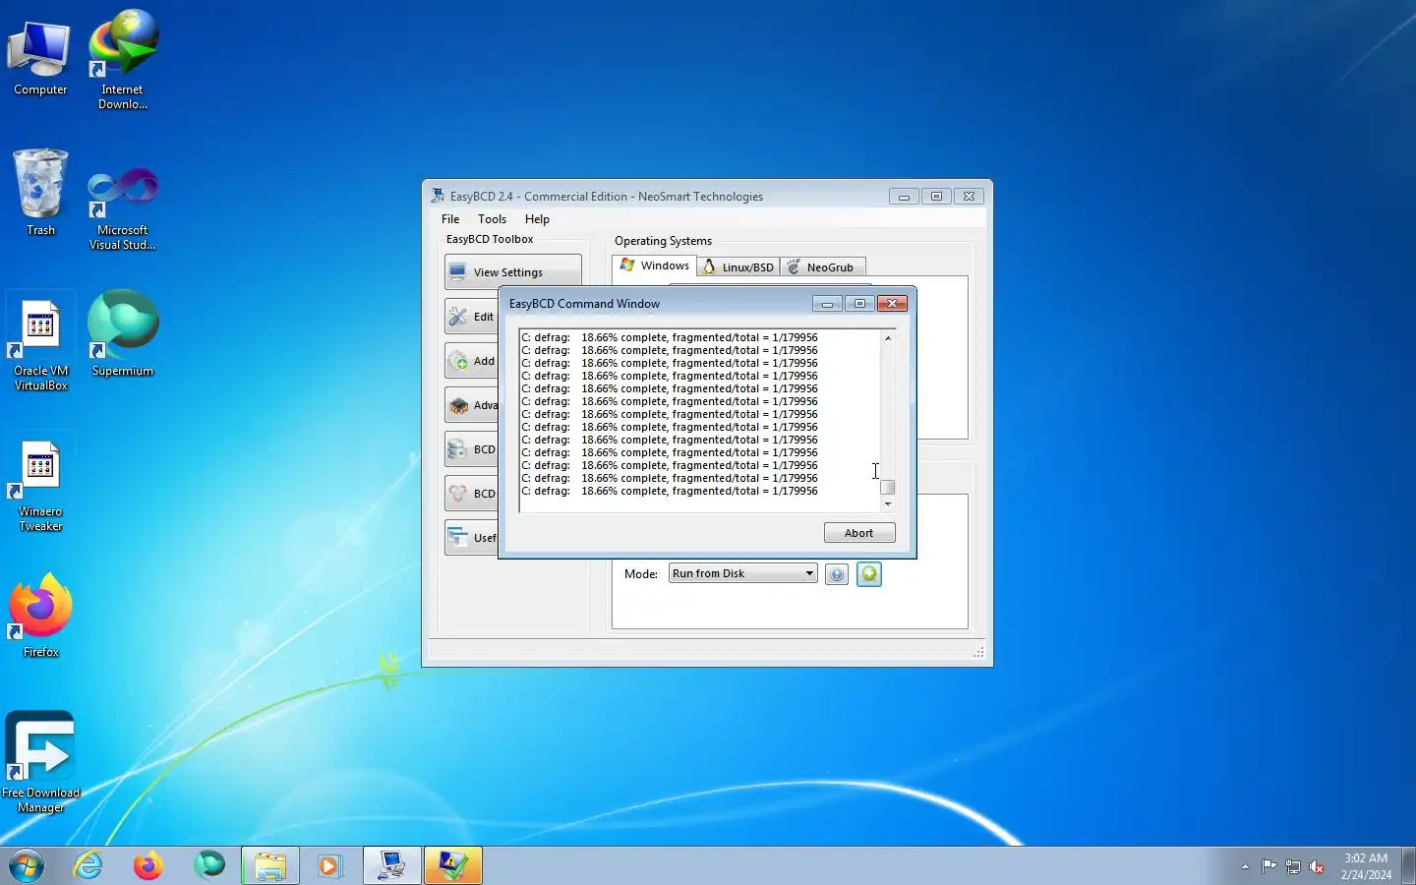Expand the Mode dropdown showing Run from Disk
The image size is (1416, 885).
743,573
